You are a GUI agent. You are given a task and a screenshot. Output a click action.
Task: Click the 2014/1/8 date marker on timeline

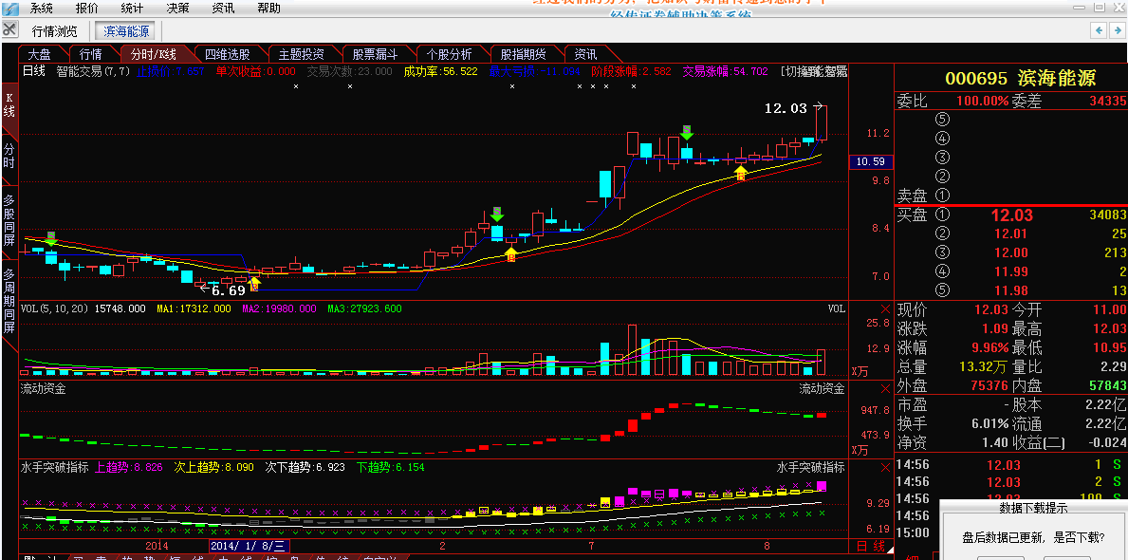(x=249, y=546)
